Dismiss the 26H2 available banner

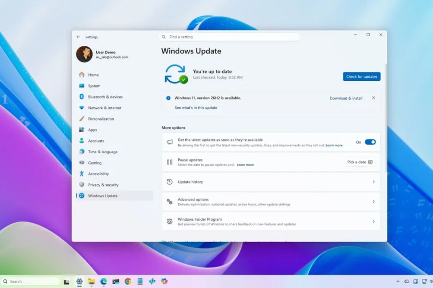373,98
